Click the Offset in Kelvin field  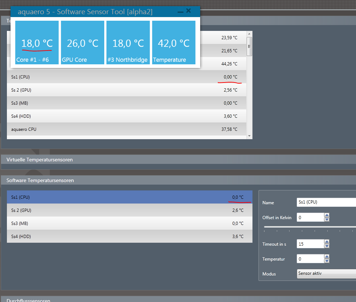[x=310, y=218]
